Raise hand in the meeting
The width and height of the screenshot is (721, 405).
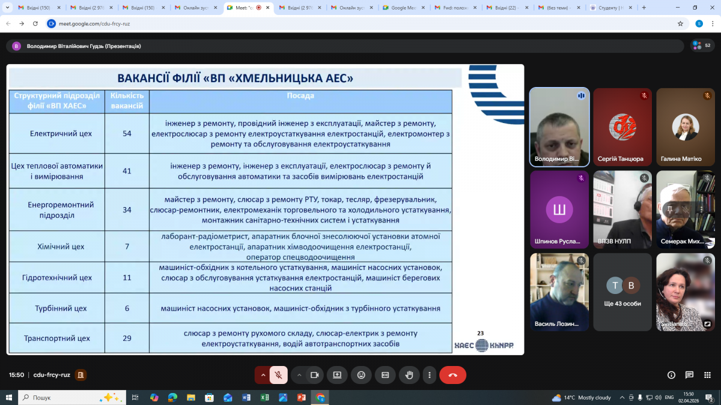tap(409, 375)
